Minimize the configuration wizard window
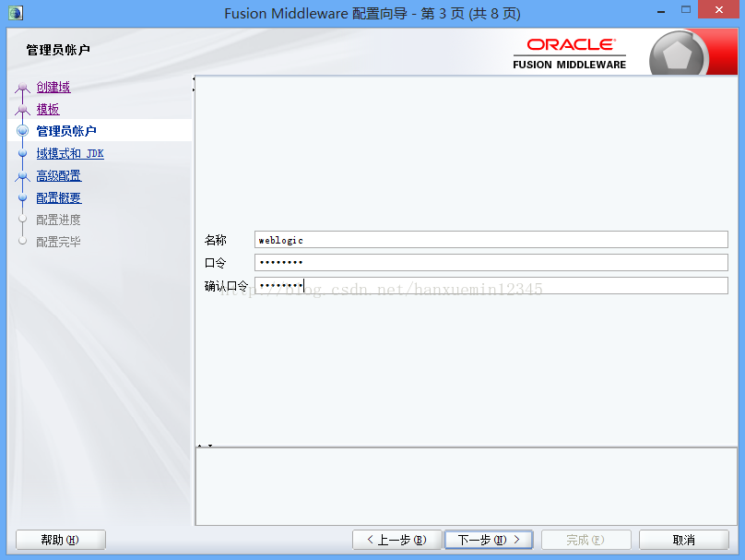745x560 pixels. tap(661, 11)
